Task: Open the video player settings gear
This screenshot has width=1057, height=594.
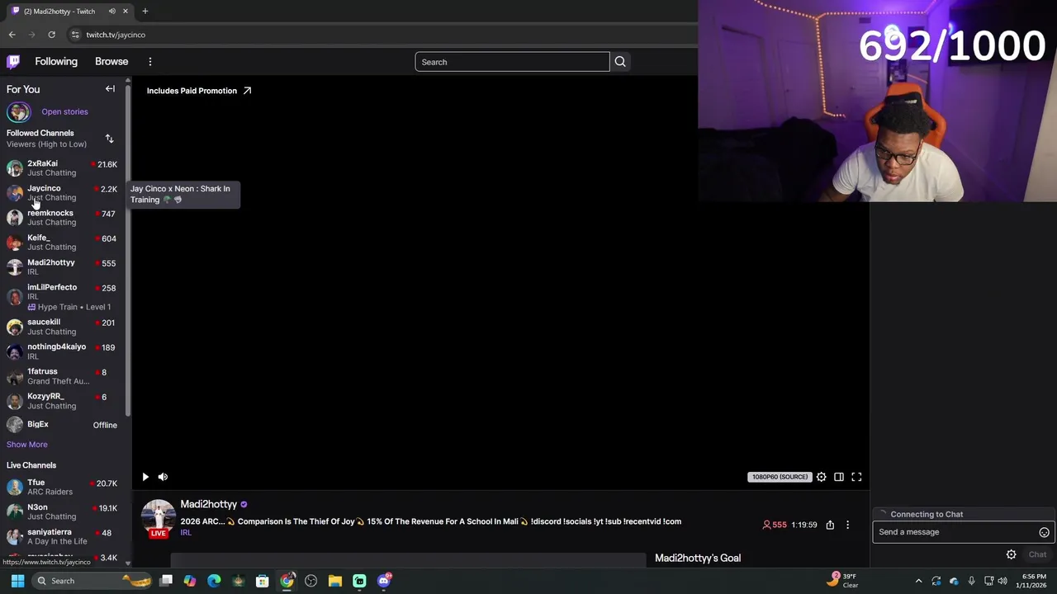Action: [821, 477]
